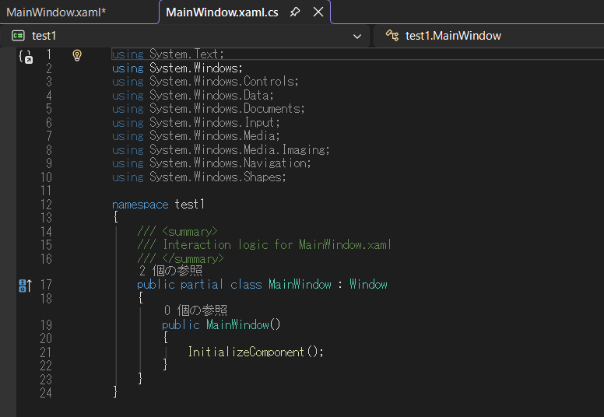Switch to the MainWindow.xaml* tab
The width and height of the screenshot is (604, 417).
(56, 12)
